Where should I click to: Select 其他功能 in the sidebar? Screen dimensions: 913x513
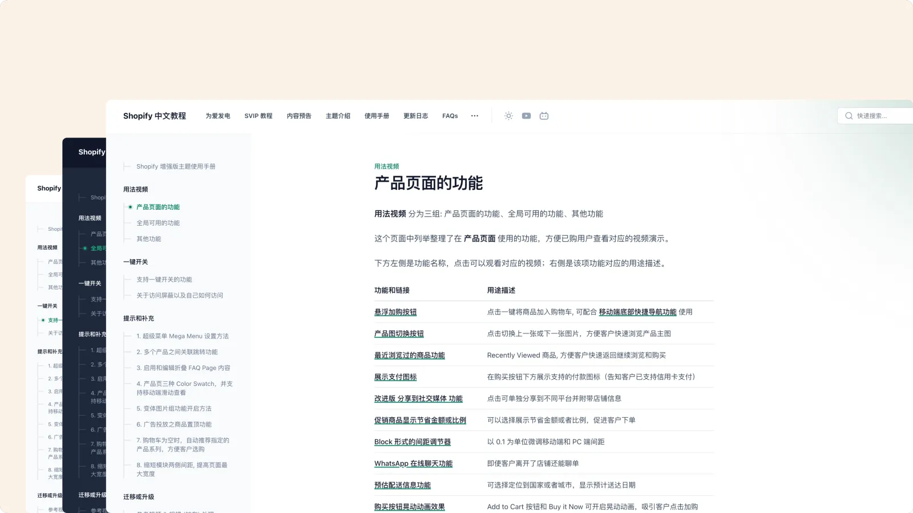click(x=149, y=239)
